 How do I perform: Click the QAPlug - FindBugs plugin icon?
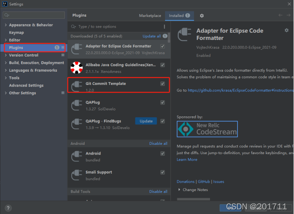point(76,124)
